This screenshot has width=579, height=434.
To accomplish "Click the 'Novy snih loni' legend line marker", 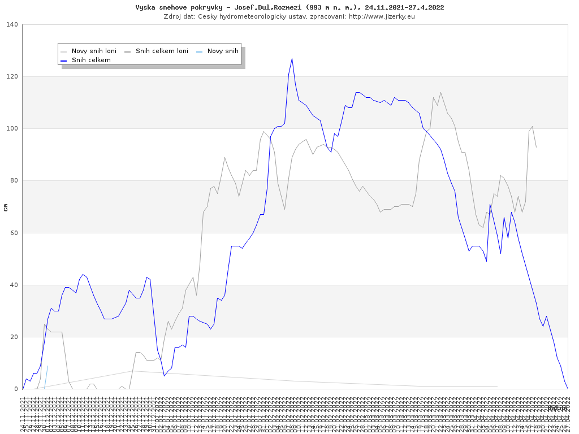I will (x=64, y=51).
